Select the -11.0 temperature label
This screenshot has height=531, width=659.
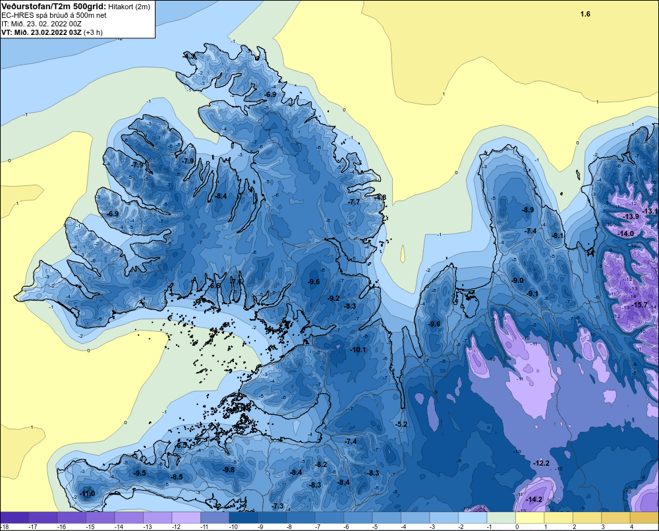(87, 493)
